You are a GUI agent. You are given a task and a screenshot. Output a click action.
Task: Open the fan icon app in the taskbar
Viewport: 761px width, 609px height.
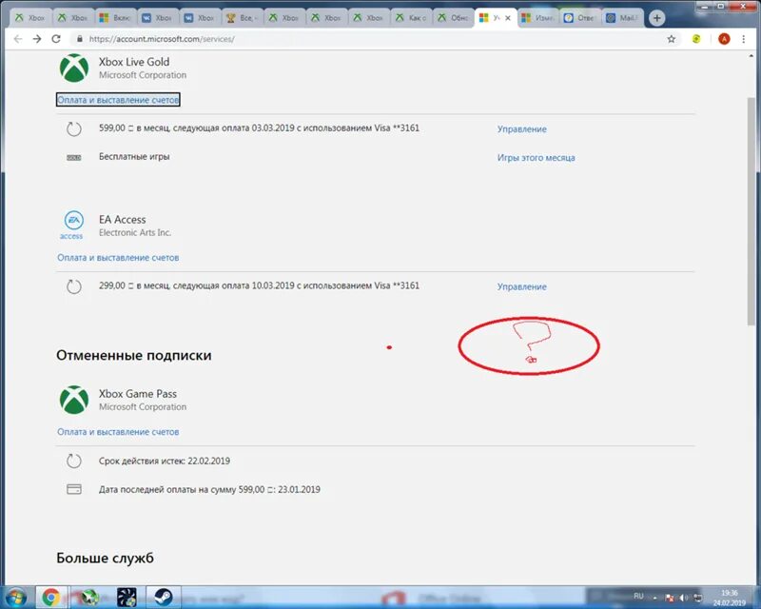point(127,598)
